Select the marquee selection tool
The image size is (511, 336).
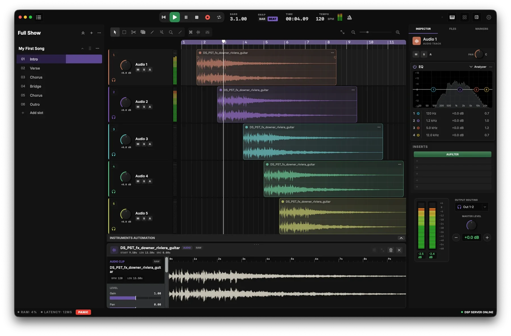pyautogui.click(x=124, y=32)
